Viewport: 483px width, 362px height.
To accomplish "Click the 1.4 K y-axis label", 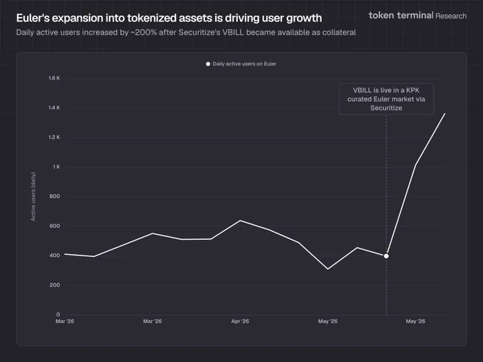I will point(54,108).
